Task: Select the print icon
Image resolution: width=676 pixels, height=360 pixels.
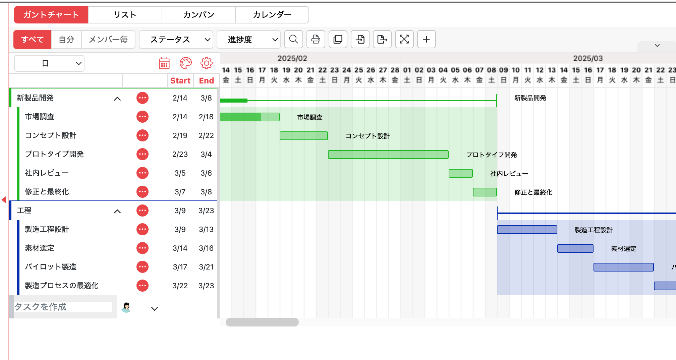Action: point(316,39)
